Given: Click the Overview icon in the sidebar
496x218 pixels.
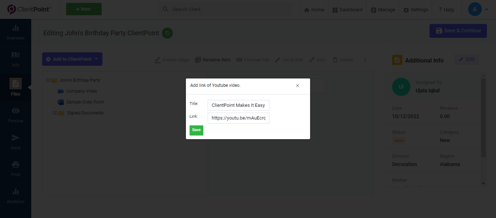Looking at the screenshot, I should coord(15,32).
